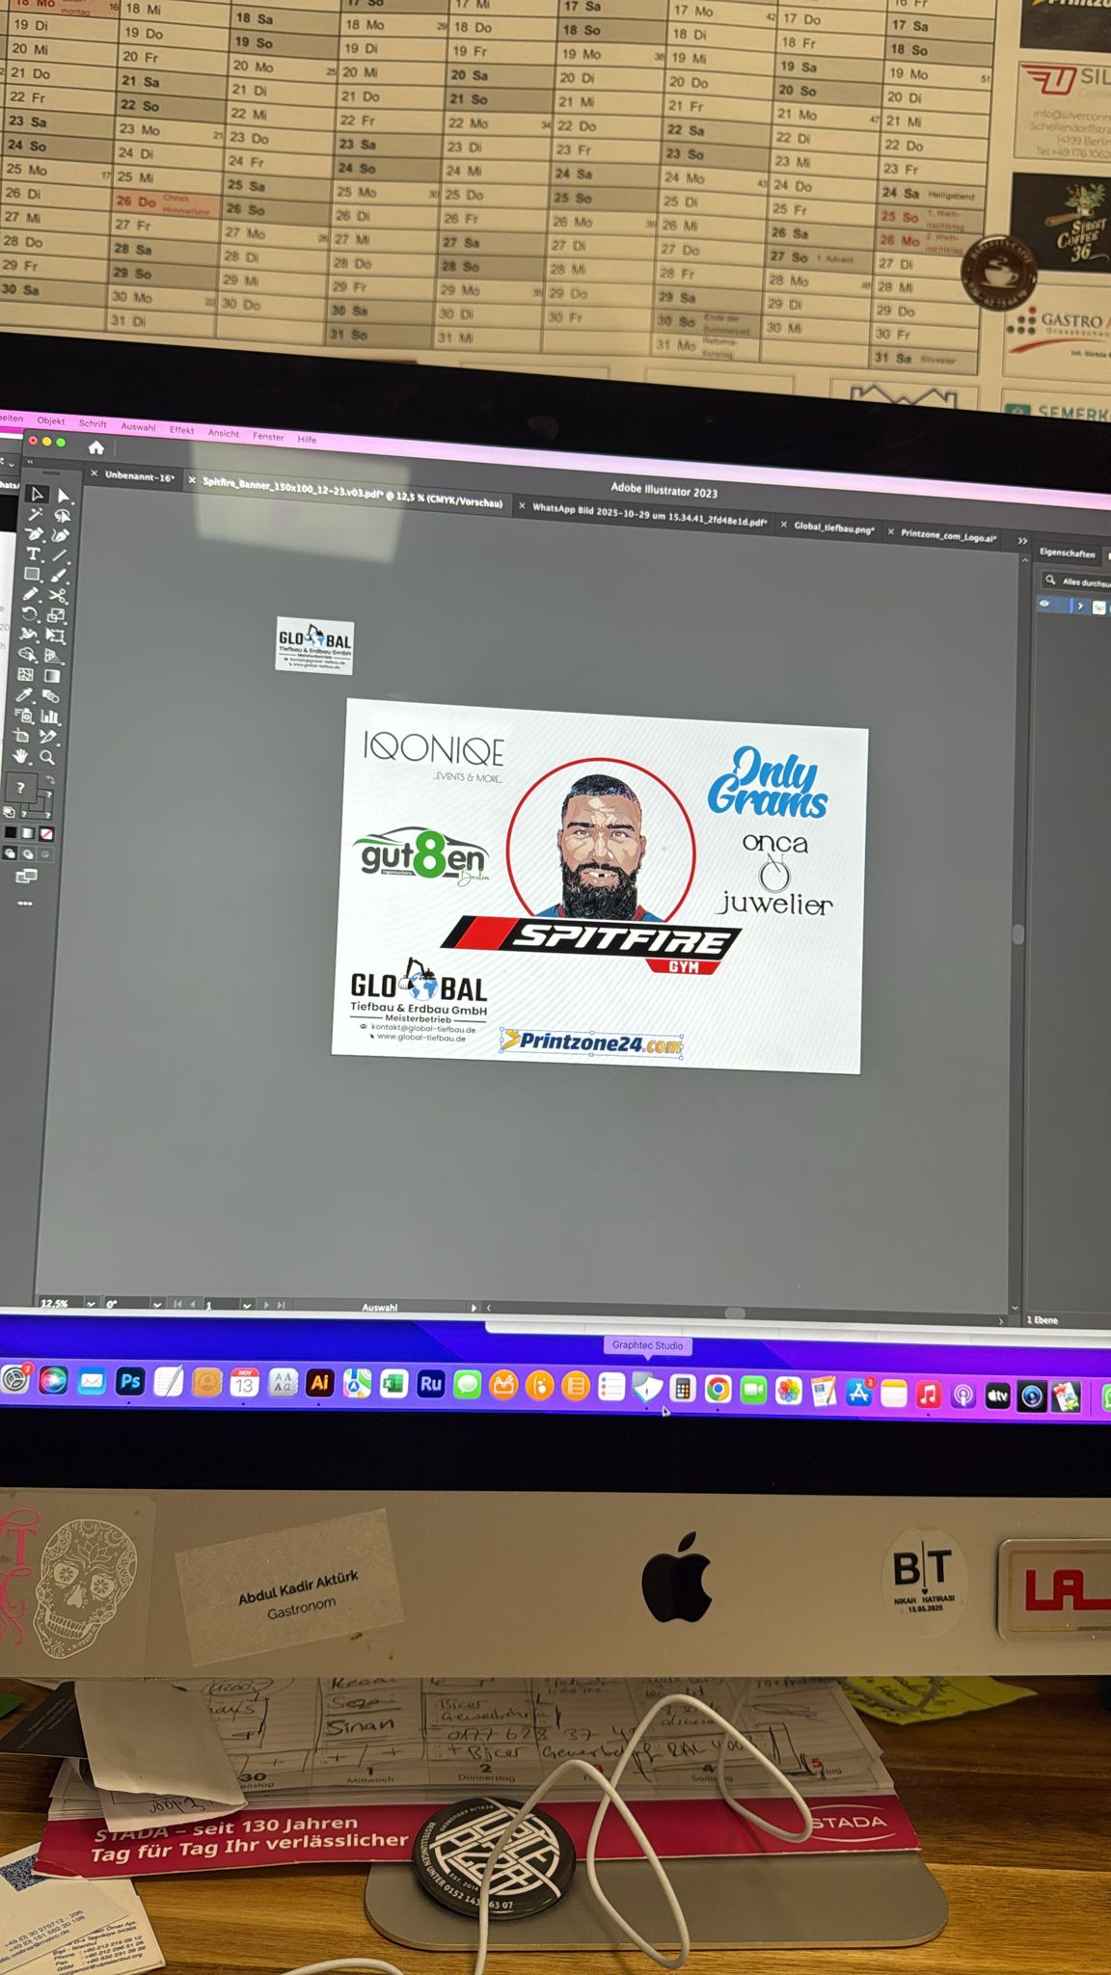
Task: Open the Fenster menu
Action: [268, 437]
